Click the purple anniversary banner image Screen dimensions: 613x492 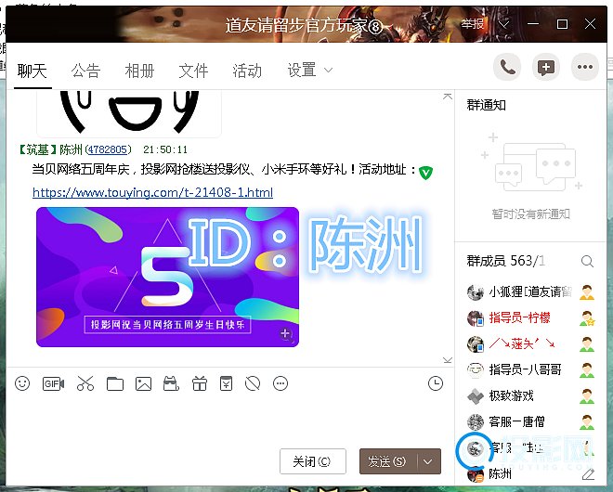pos(167,277)
